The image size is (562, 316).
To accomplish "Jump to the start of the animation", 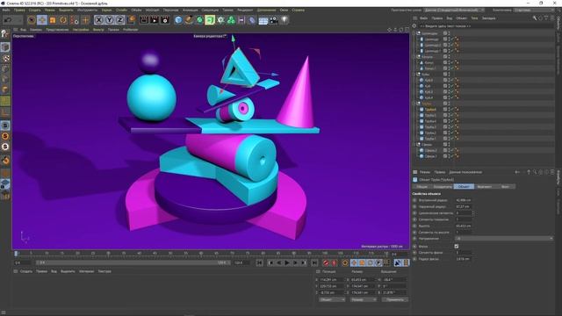I will coord(260,263).
